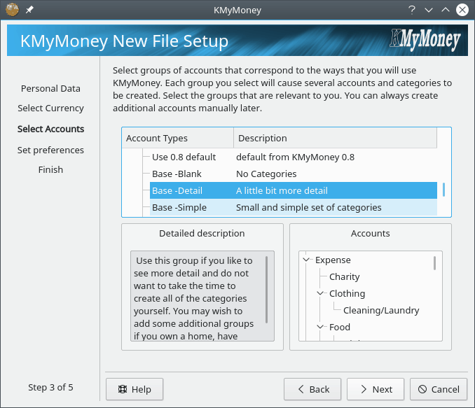Viewport: 475px width, 408px height.
Task: Click the 'No Categories' description cell
Action: point(266,174)
